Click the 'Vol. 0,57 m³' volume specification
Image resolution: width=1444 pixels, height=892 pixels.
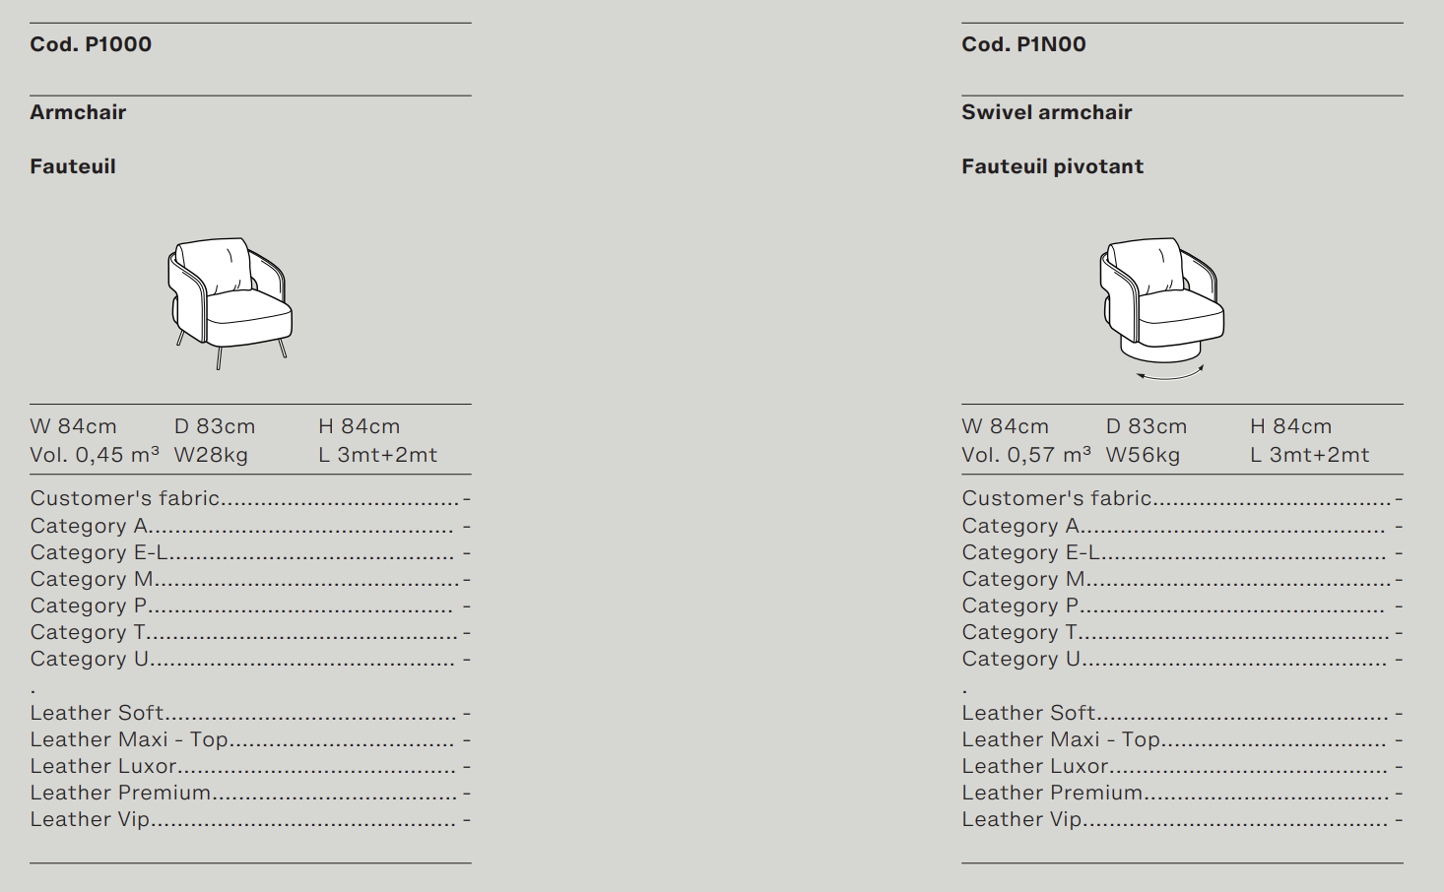coord(1026,455)
